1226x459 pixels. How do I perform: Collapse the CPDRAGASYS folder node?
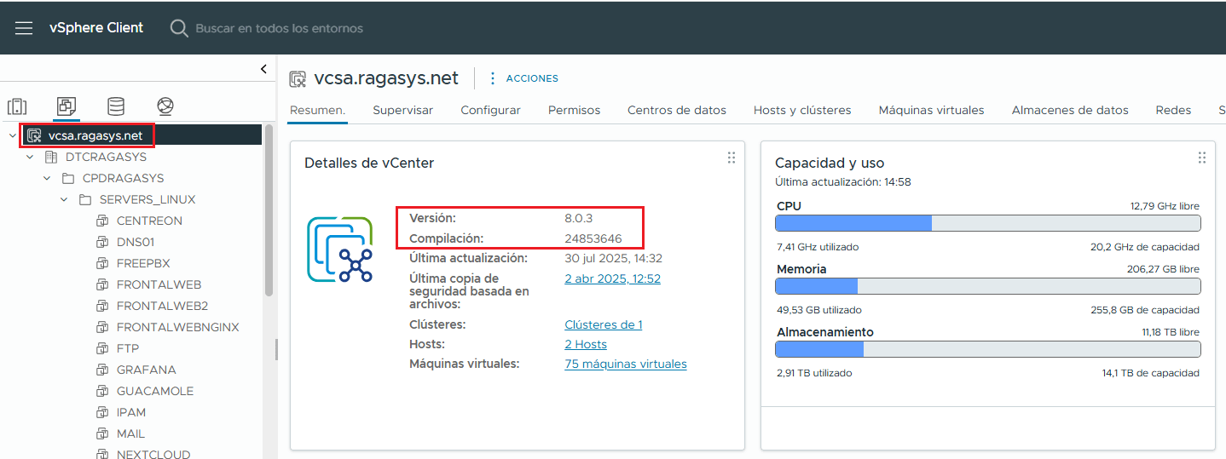(47, 178)
